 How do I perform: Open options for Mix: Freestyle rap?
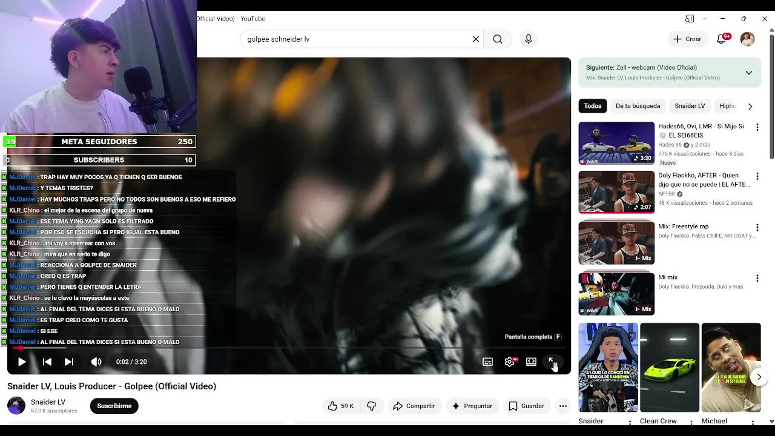[x=757, y=227]
